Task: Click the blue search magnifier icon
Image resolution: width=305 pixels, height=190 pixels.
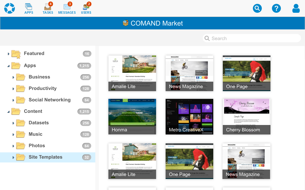Action: point(257,8)
